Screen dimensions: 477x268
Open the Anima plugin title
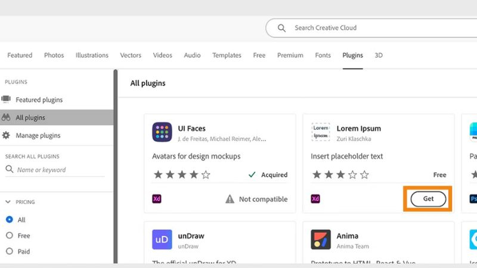(x=348, y=236)
